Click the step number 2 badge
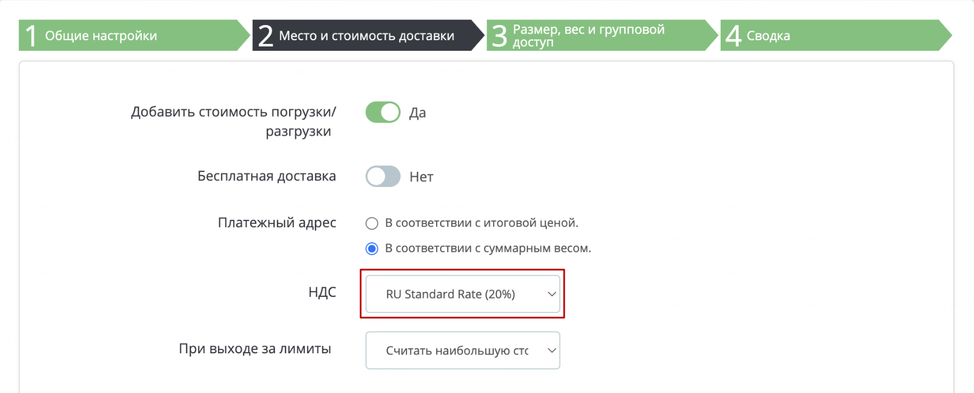974x393 pixels. tap(266, 36)
